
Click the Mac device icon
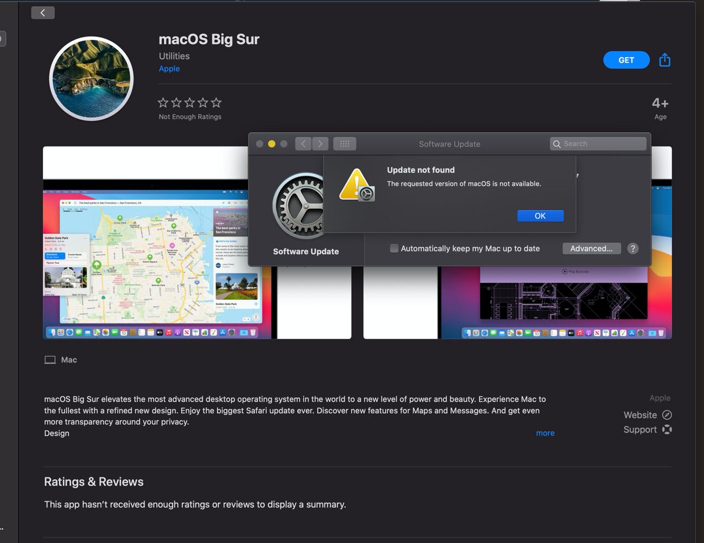tap(50, 360)
